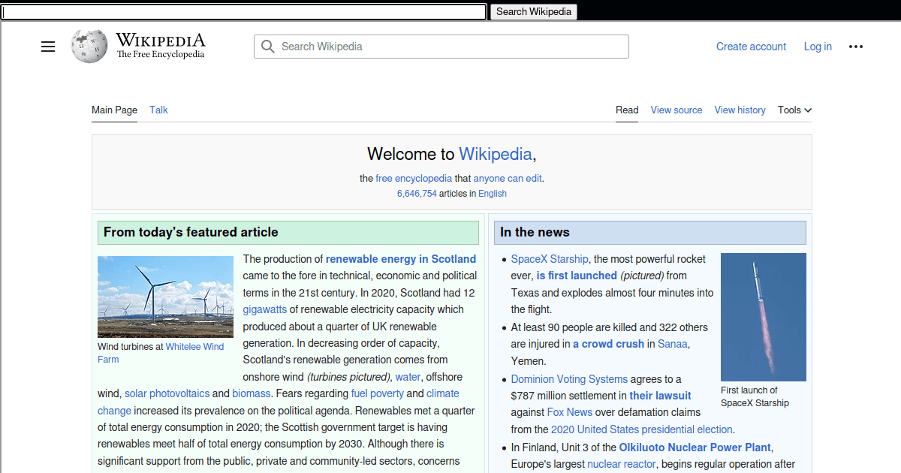Open the Dominion Voting Systems link
The width and height of the screenshot is (901, 473).
pyautogui.click(x=568, y=379)
